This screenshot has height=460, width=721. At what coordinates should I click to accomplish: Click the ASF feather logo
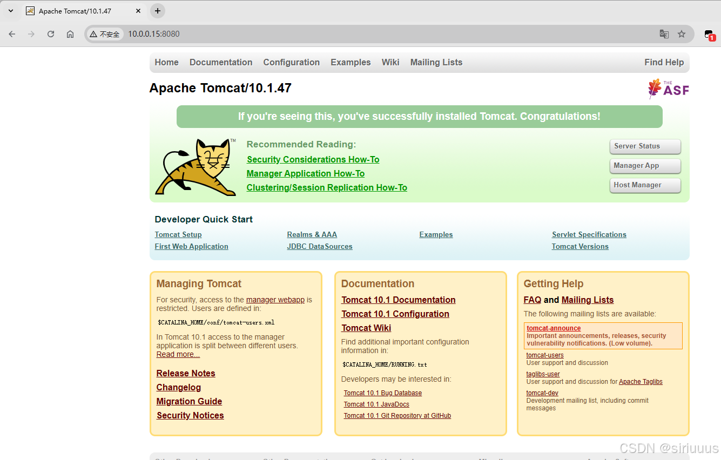click(x=669, y=89)
